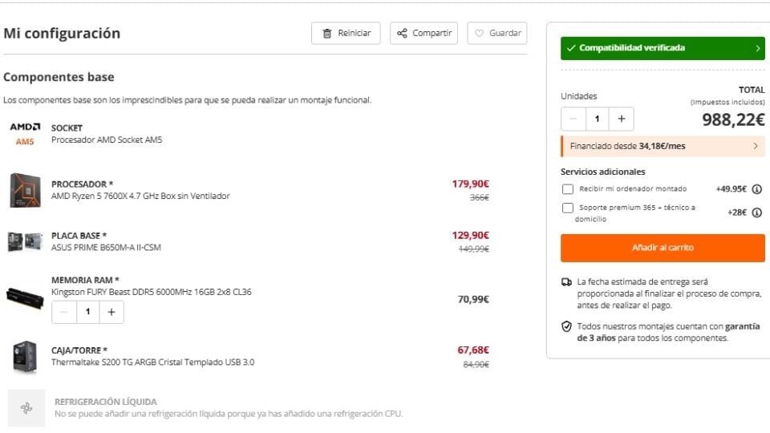Viewport: 770px width, 433px height.
Task: Click the case price 67,68€
Action: pos(473,350)
